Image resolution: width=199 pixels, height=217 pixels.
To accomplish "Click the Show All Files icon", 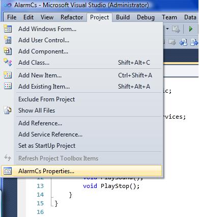I will (x=8, y=110).
